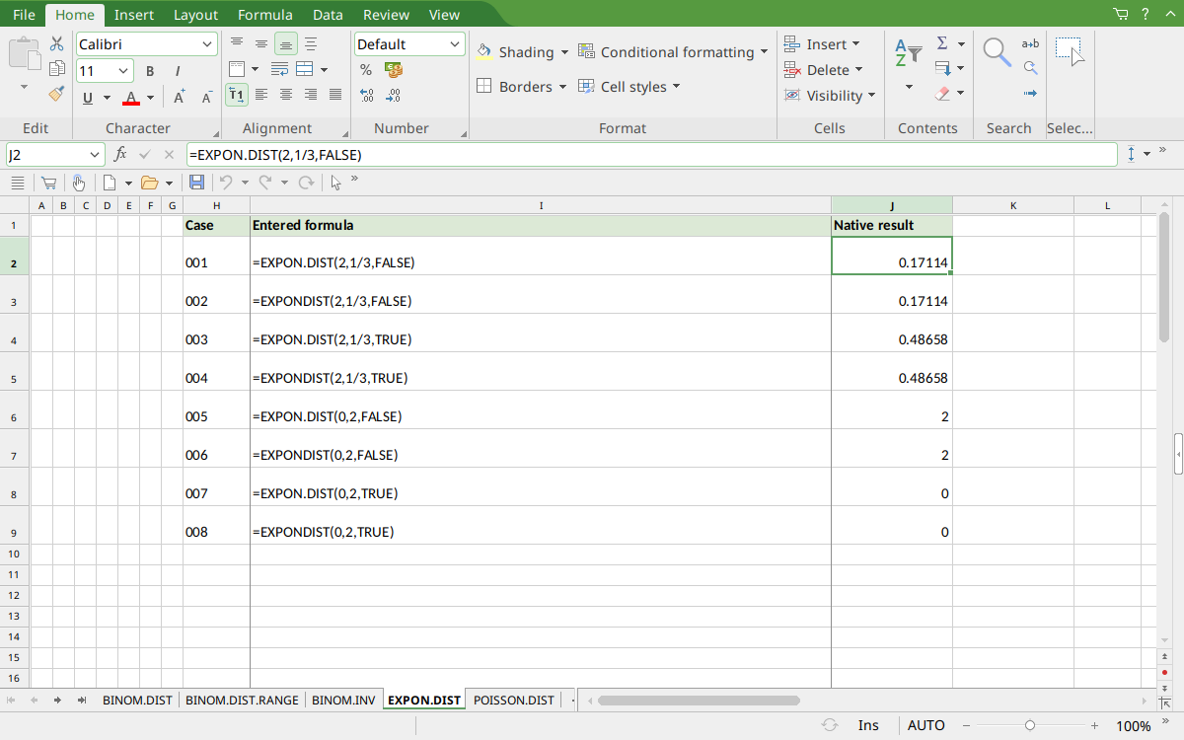The width and height of the screenshot is (1184, 740).
Task: Open the File menu
Action: (25, 15)
